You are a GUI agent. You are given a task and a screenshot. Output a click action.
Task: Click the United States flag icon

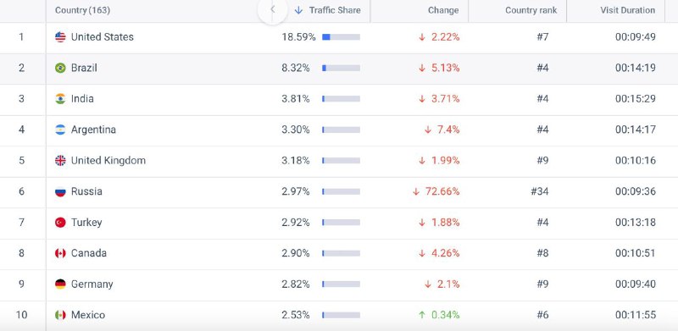pyautogui.click(x=60, y=37)
